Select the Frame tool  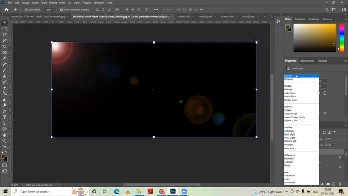[x=4, y=52]
